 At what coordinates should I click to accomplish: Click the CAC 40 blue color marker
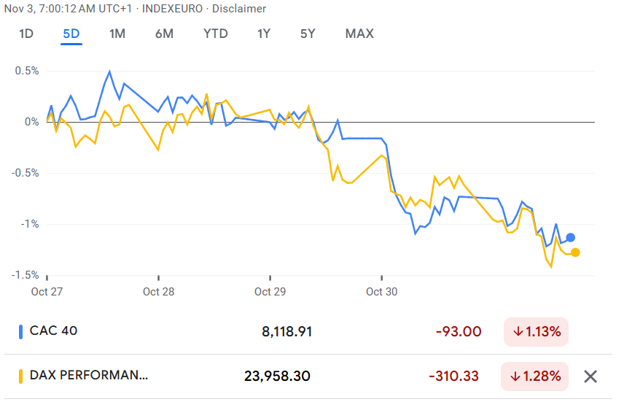[20, 331]
